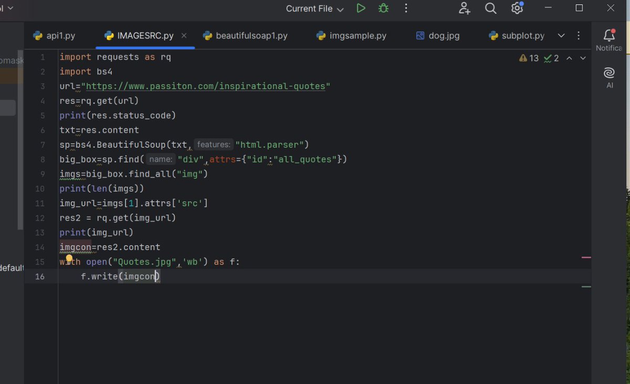Image resolution: width=630 pixels, height=384 pixels.
Task: Click the yellow intention lightbulb
Action: tap(68, 259)
